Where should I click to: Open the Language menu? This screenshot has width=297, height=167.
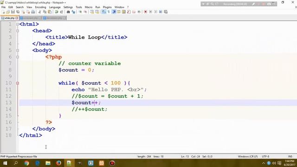(55, 7)
